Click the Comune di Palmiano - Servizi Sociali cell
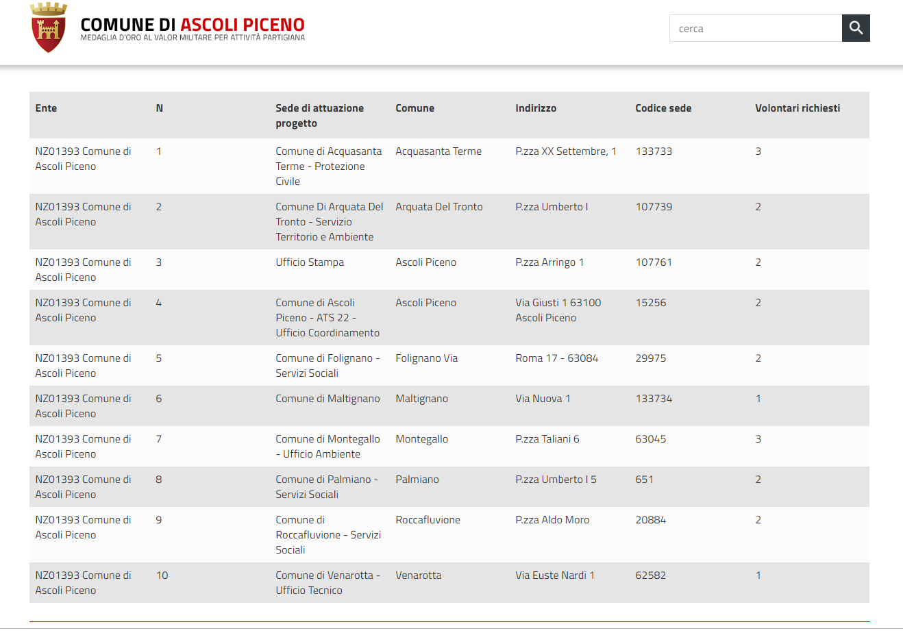Image resolution: width=903 pixels, height=633 pixels. pyautogui.click(x=327, y=487)
